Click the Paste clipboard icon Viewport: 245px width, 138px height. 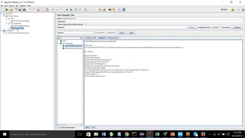click(x=47, y=10)
